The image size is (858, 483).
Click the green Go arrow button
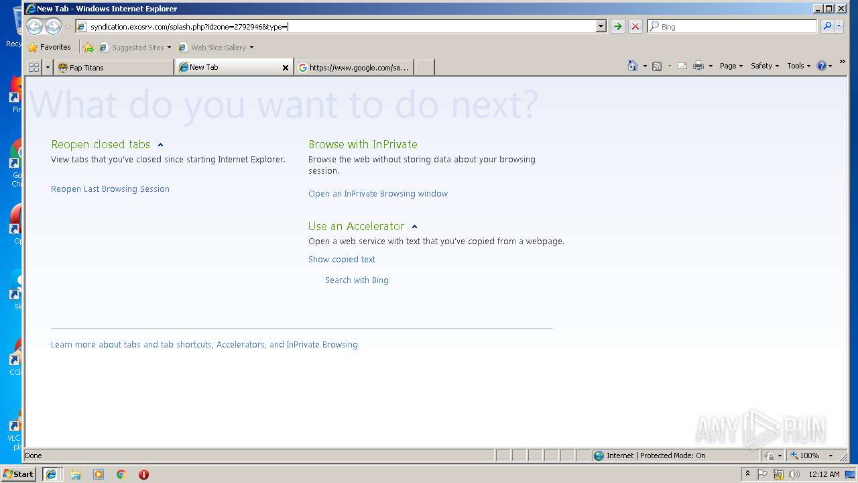point(618,26)
